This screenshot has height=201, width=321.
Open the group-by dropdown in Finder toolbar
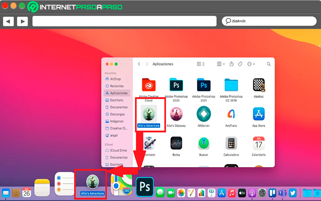(221, 64)
